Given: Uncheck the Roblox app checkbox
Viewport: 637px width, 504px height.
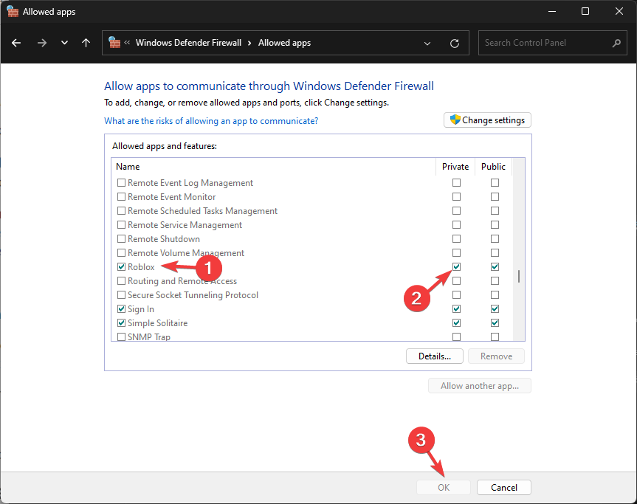Looking at the screenshot, I should click(121, 267).
